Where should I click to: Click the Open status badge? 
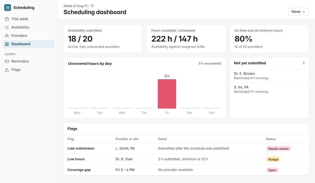click(x=272, y=170)
